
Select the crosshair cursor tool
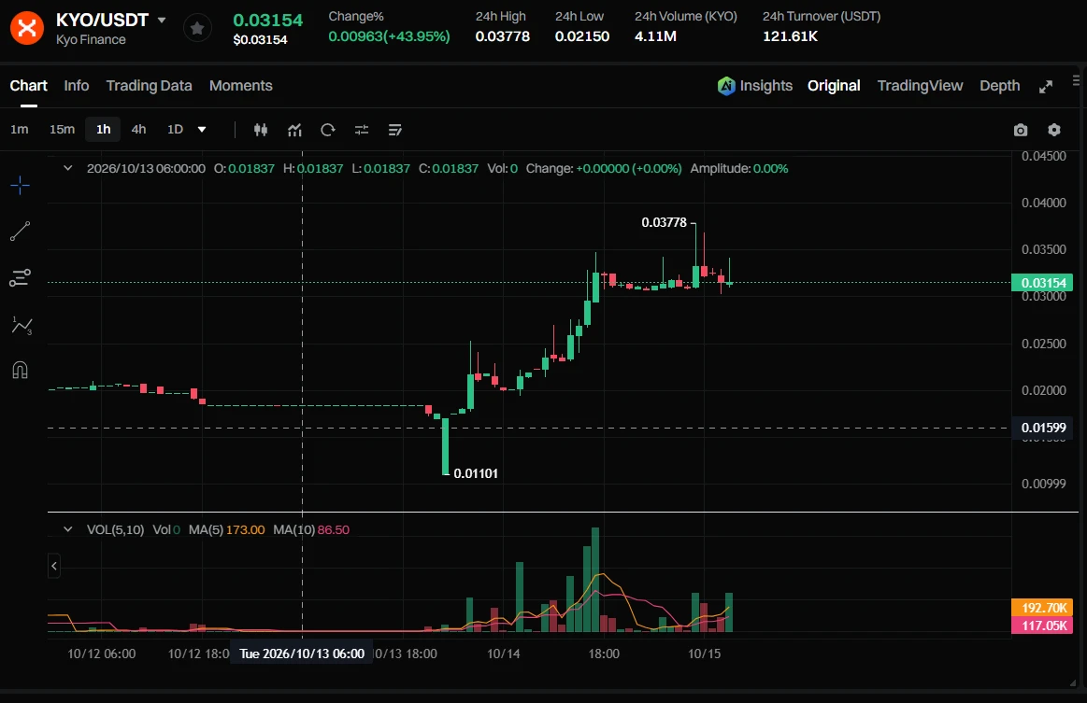[x=21, y=185]
